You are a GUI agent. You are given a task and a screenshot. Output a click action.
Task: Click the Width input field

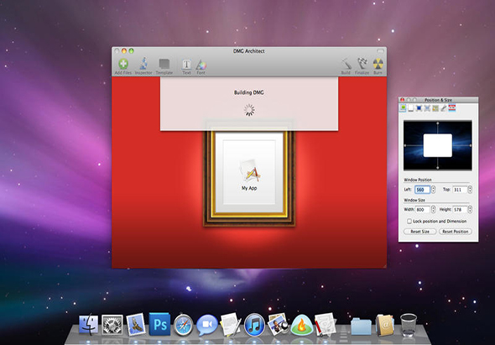422,210
